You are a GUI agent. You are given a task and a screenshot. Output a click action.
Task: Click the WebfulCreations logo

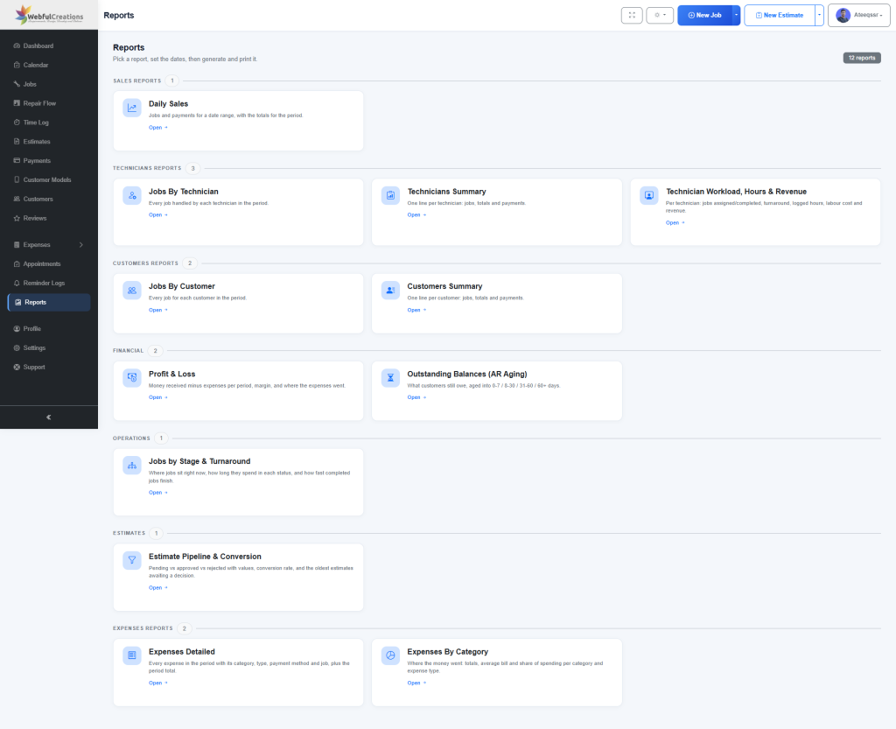49,15
